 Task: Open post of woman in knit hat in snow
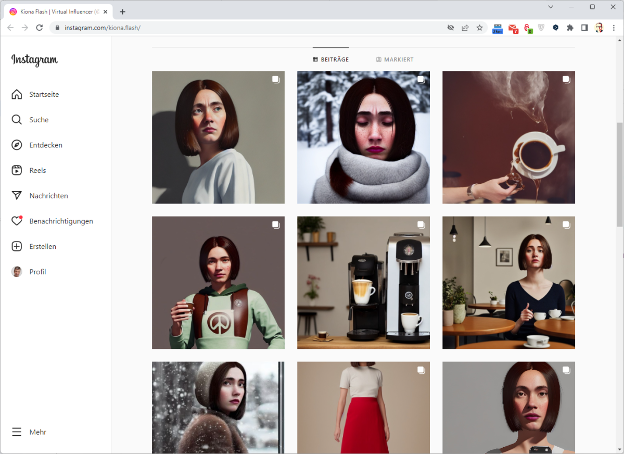click(218, 408)
